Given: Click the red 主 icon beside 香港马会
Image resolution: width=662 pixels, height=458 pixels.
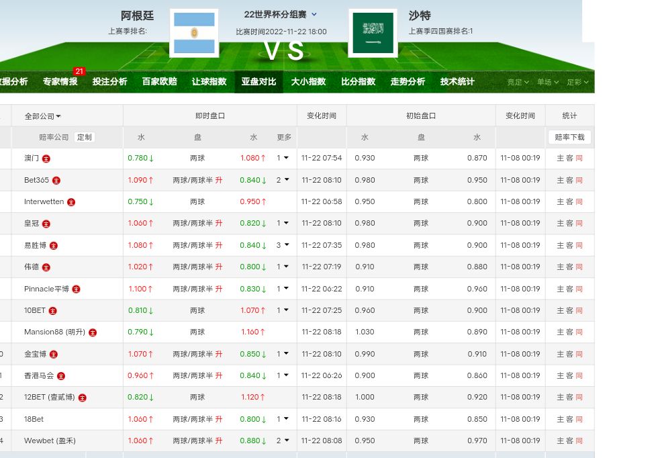Looking at the screenshot, I should click(x=60, y=376).
